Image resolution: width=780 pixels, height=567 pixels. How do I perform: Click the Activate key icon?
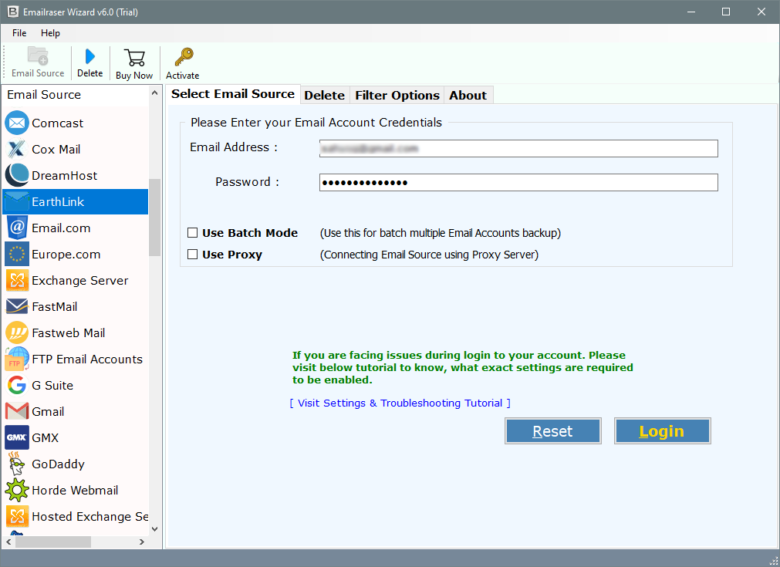pos(184,57)
